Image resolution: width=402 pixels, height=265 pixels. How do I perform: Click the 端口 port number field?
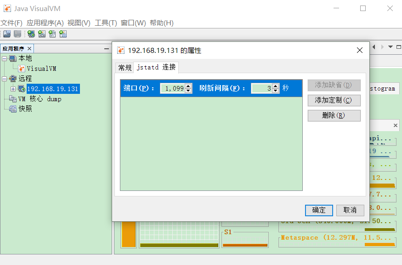point(173,88)
